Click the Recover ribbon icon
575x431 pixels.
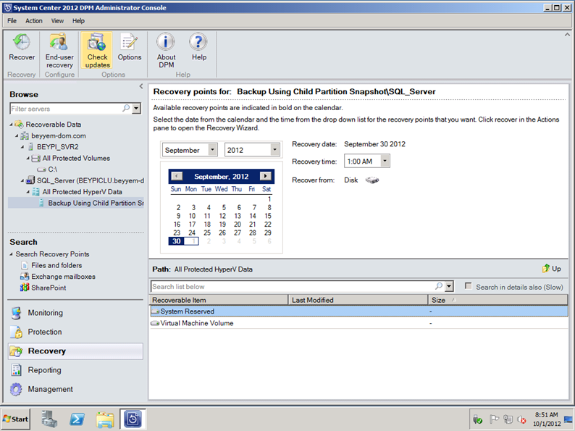[x=22, y=47]
